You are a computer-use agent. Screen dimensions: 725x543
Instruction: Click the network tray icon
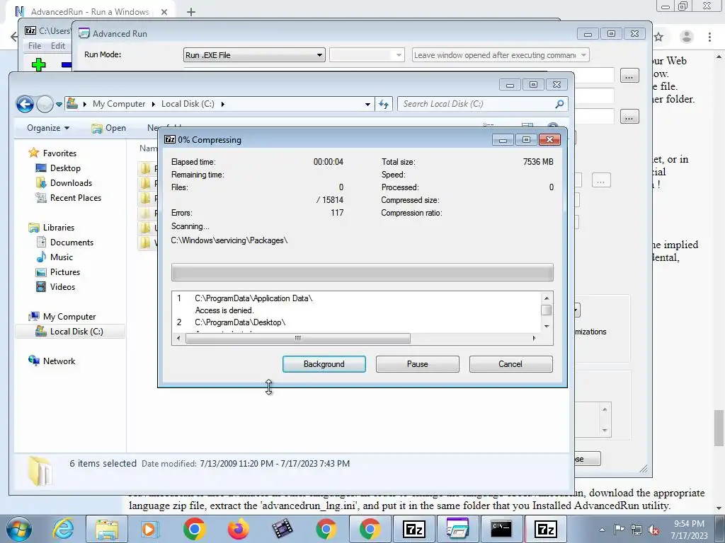[x=636, y=530]
